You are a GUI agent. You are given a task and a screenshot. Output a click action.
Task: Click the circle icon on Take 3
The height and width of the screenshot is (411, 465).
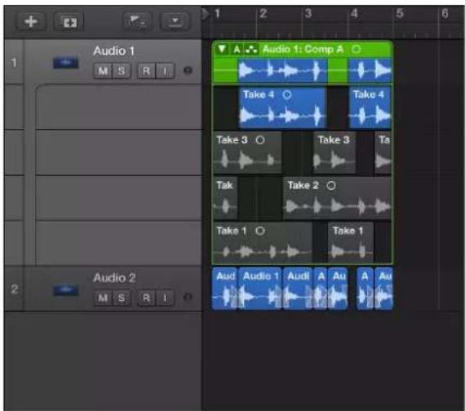(x=260, y=140)
